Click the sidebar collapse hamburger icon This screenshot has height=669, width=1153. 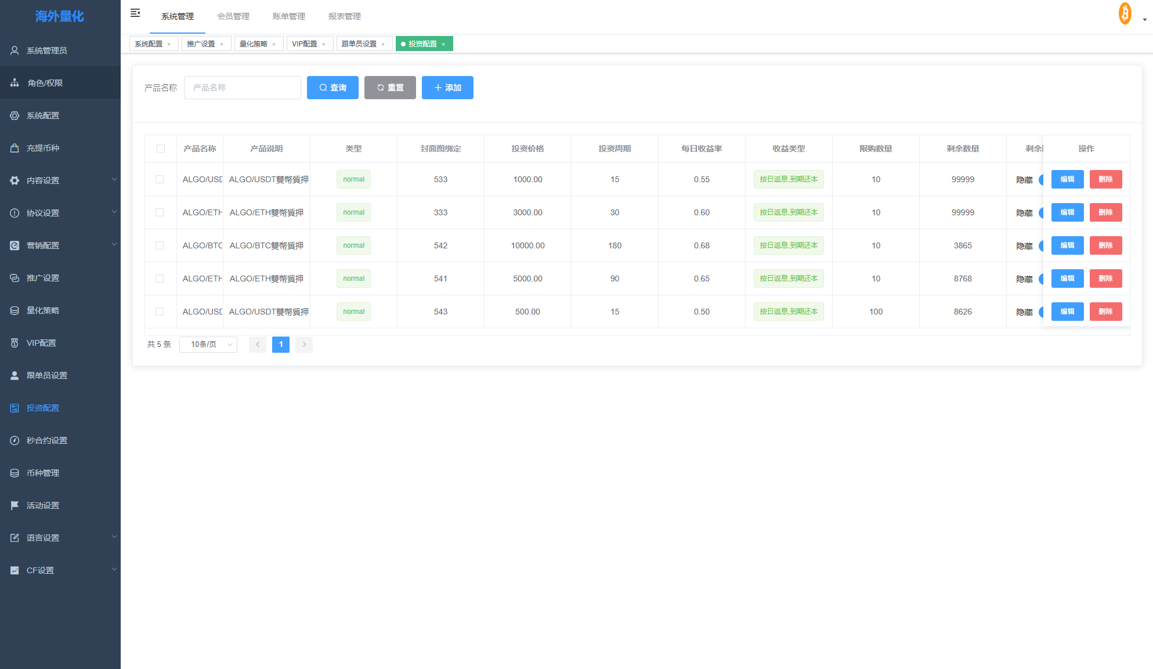135,13
